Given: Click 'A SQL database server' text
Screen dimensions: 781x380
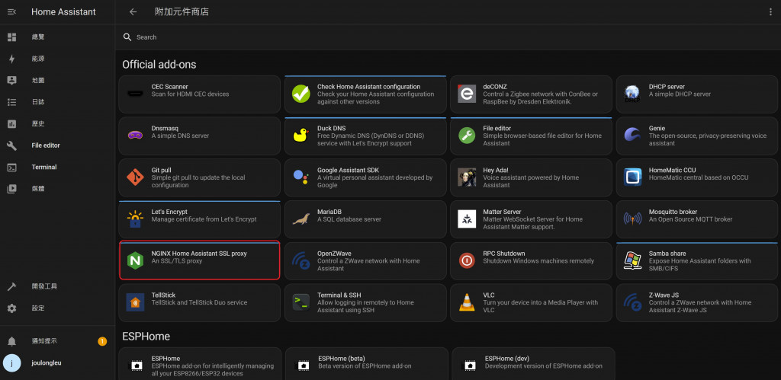Looking at the screenshot, I should coord(349,219).
